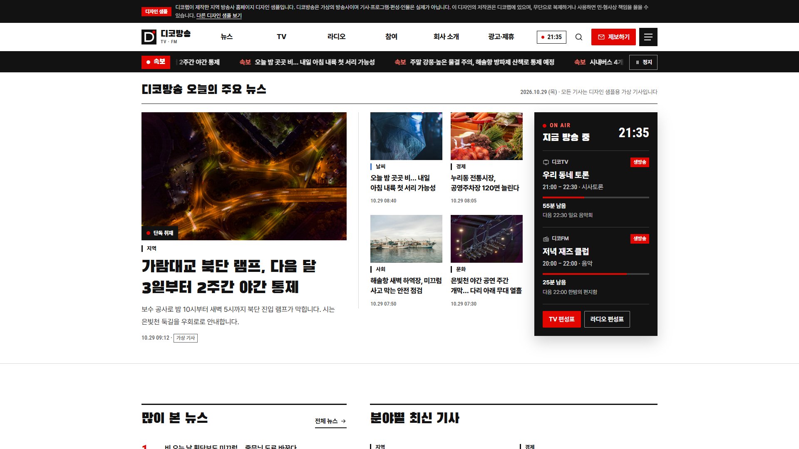Screen dimensions: 799x449
Task: Open the umbrella weather thumbnail
Action: pos(406,136)
